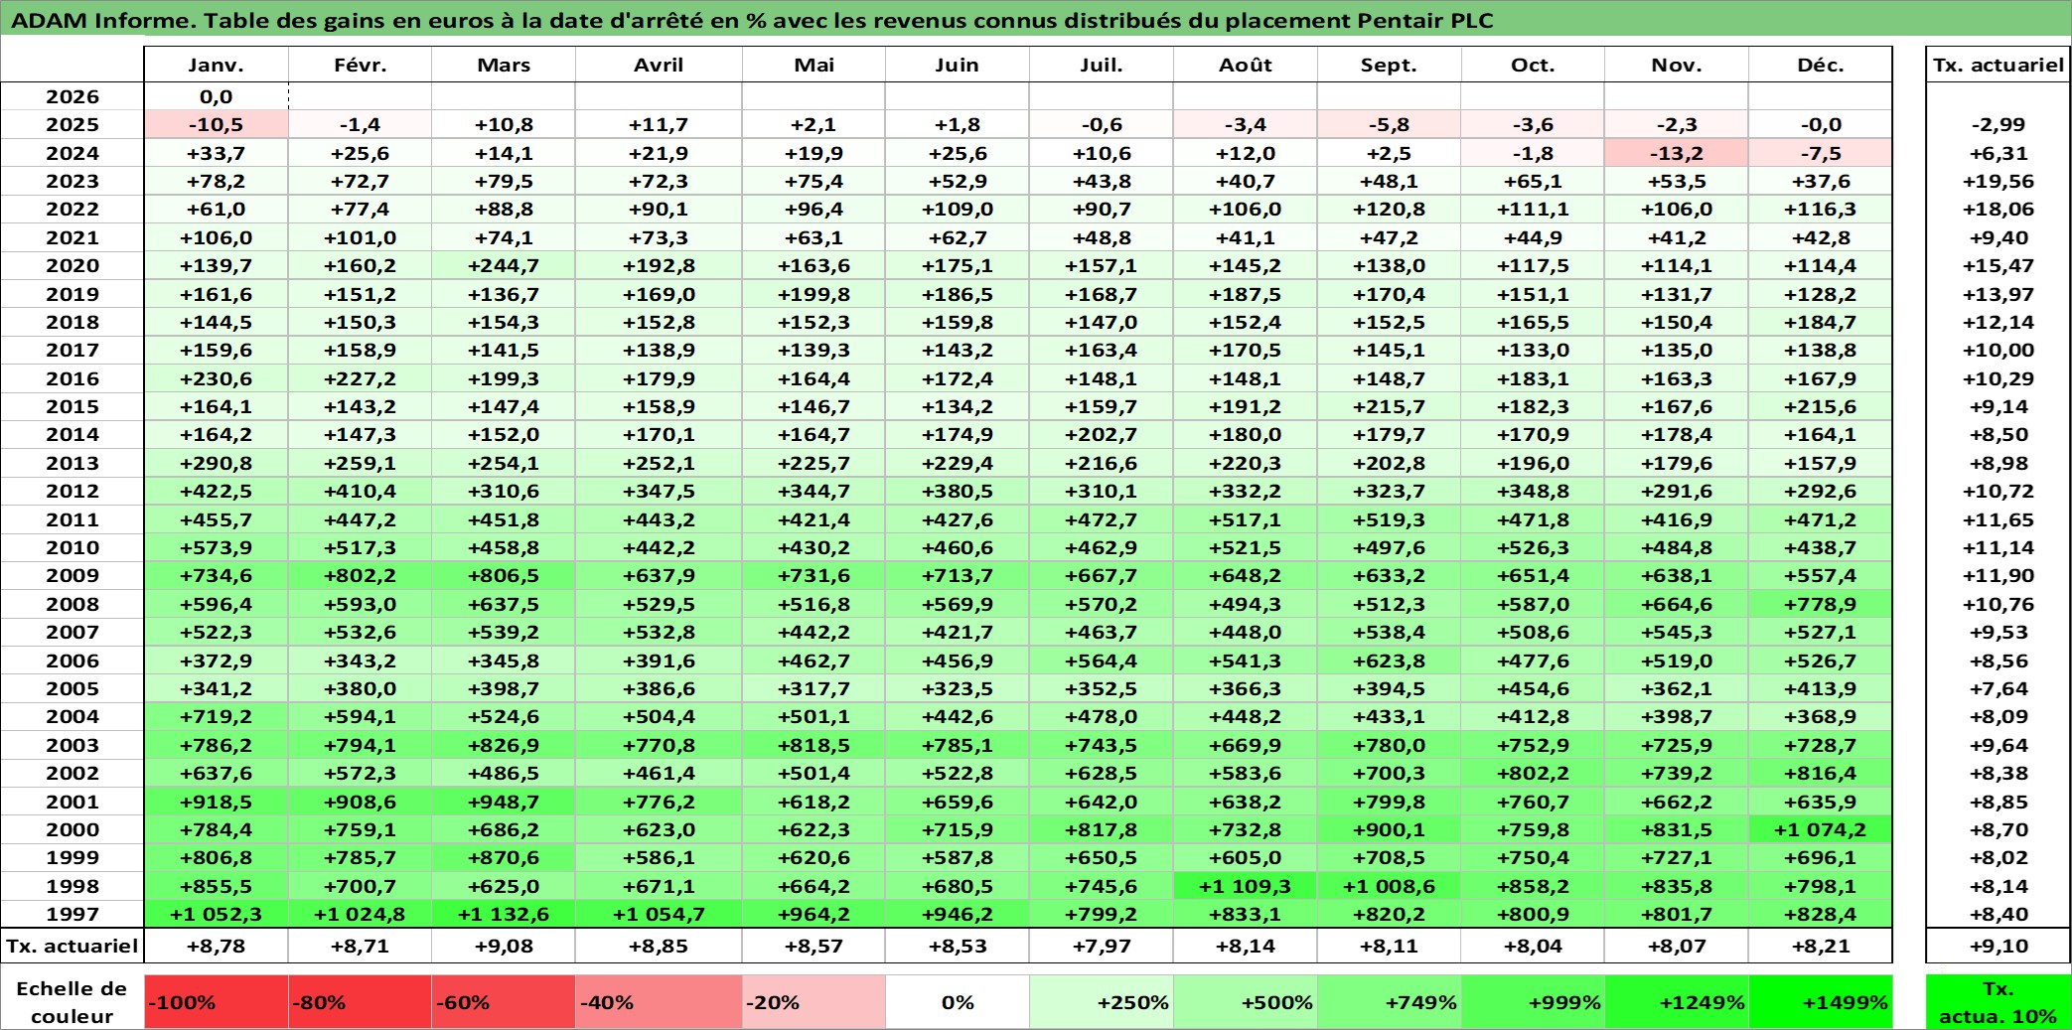Click value +802,2 in Oct. 2002
This screenshot has height=1030, width=2072.
(1533, 773)
